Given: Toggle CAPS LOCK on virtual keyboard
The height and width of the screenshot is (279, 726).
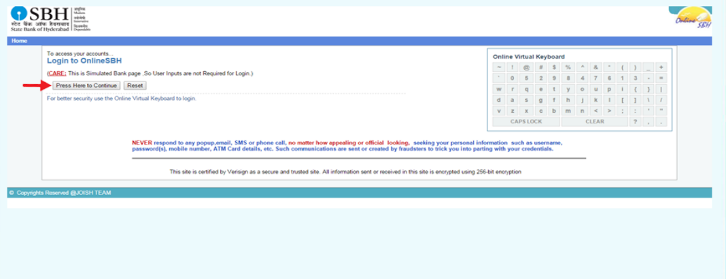Looking at the screenshot, I should [x=526, y=122].
